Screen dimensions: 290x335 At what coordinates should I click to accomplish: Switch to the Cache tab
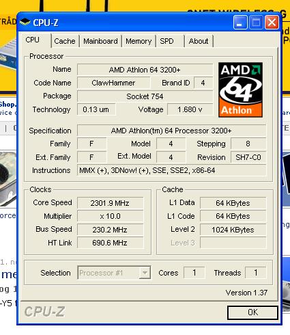[65, 41]
